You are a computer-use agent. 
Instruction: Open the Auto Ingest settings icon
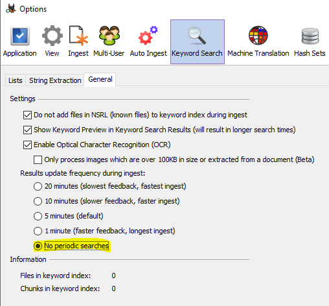click(x=148, y=36)
